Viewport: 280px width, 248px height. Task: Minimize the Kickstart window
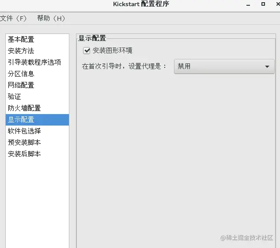click(x=248, y=4)
